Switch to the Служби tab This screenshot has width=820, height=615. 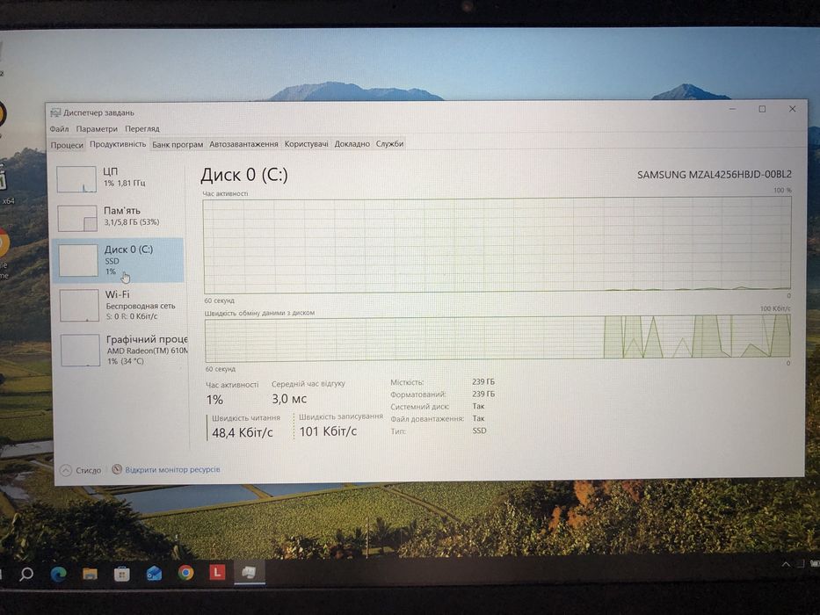coord(389,144)
